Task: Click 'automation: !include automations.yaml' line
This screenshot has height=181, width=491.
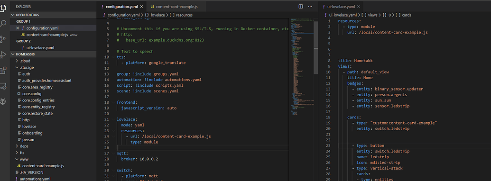Action: click(159, 80)
